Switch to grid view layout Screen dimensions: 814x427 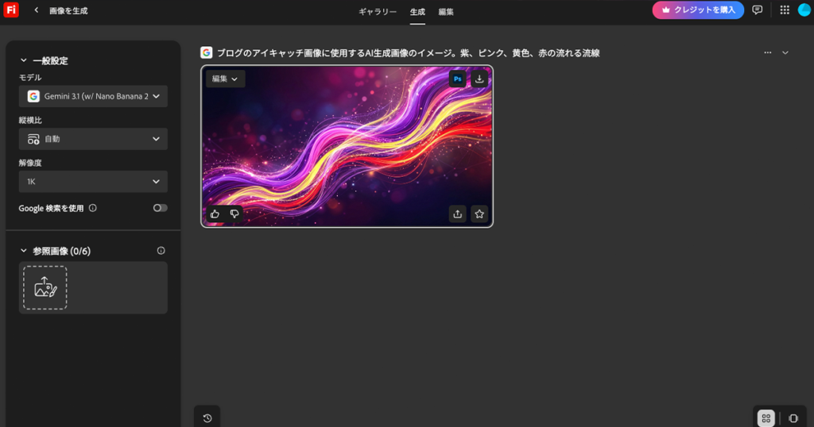(766, 417)
